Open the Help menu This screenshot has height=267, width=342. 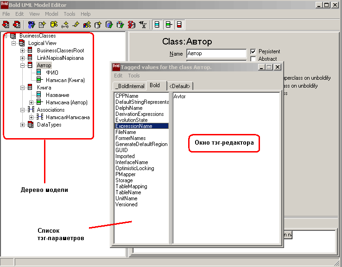[85, 14]
